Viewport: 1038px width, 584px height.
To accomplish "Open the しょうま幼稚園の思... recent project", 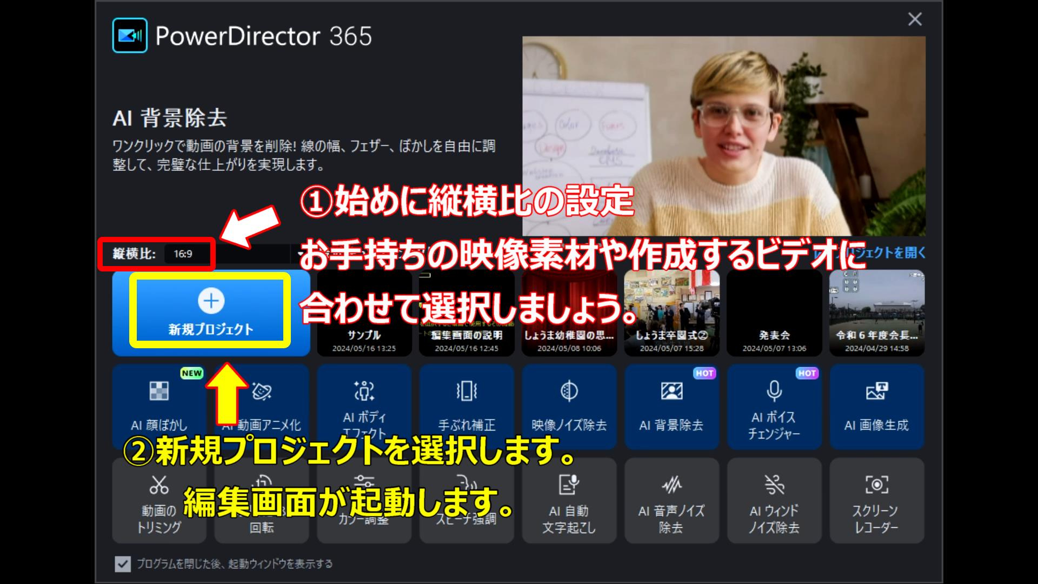I will click(x=569, y=313).
